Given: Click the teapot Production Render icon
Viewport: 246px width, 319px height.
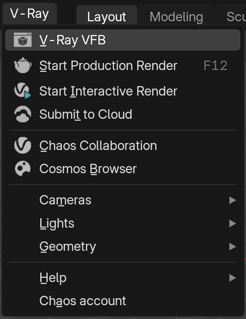Looking at the screenshot, I should (x=23, y=65).
